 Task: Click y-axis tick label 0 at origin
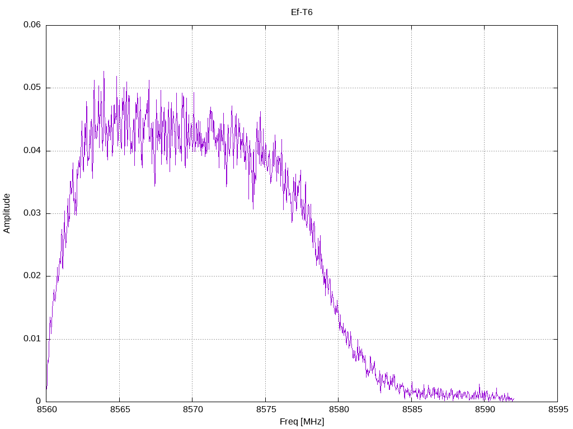[39, 401]
